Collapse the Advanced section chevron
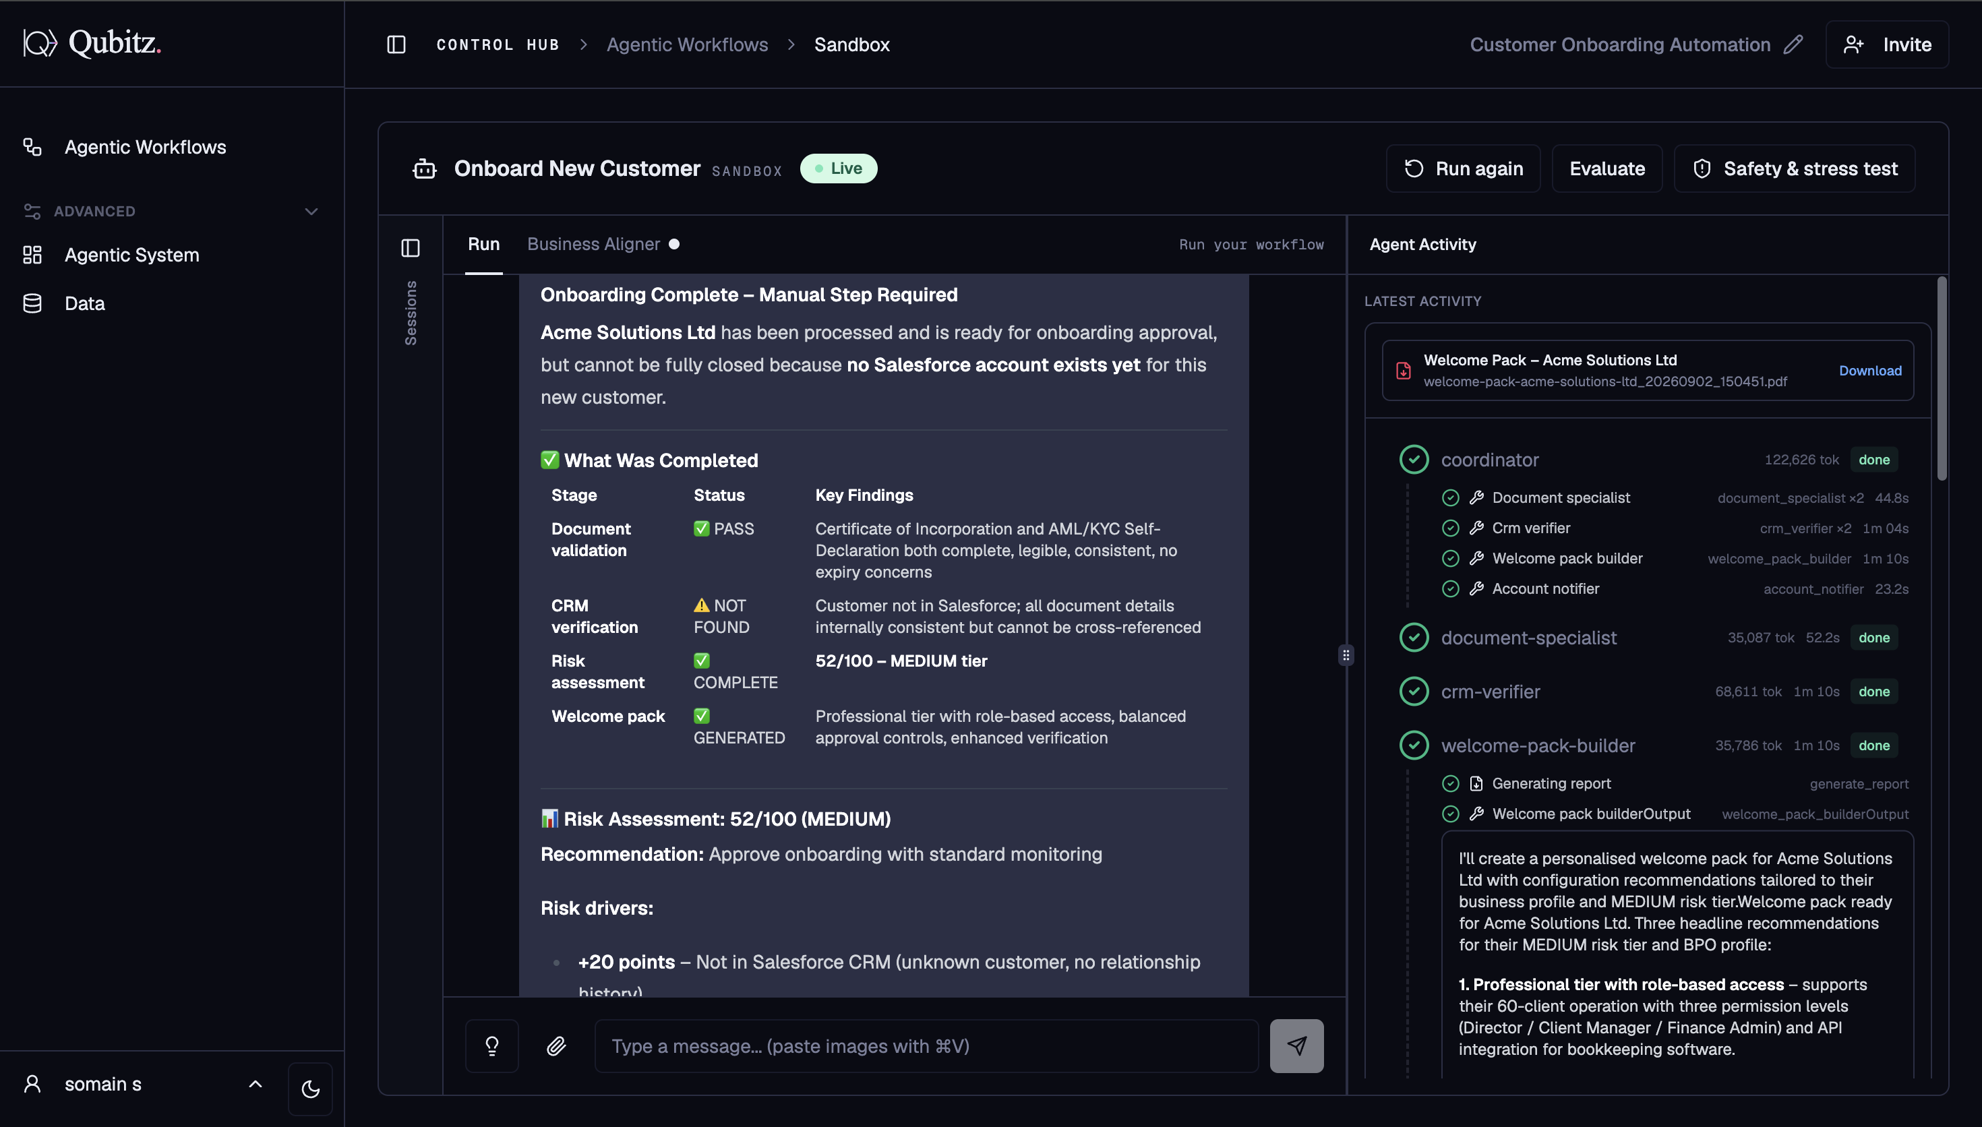Image resolution: width=1982 pixels, height=1127 pixels. (311, 212)
